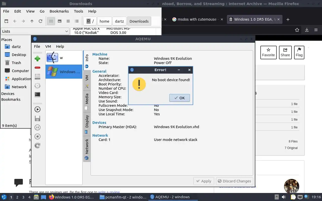Screen dimensions: 322x201
Task: Open the AQEMU File menu
Action: 37,46
